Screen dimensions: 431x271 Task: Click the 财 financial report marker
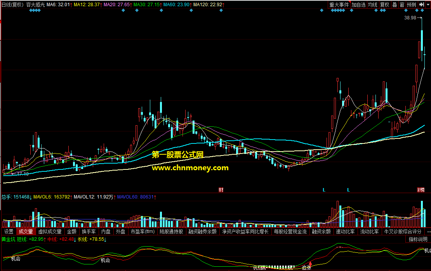click(x=221, y=190)
